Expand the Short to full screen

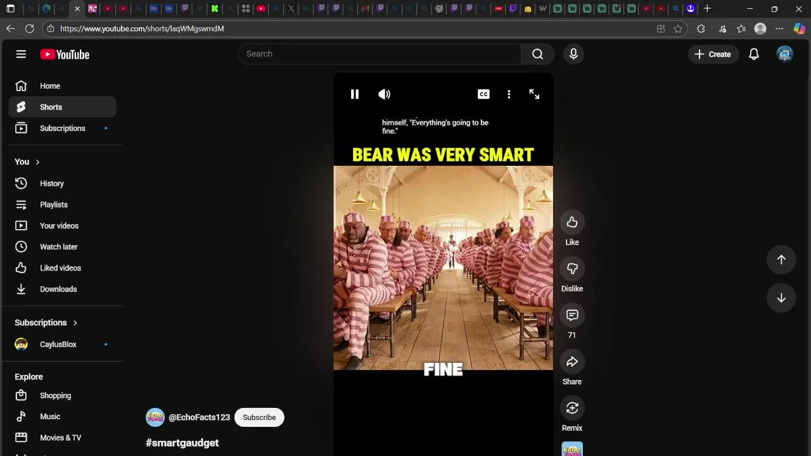[x=534, y=94]
